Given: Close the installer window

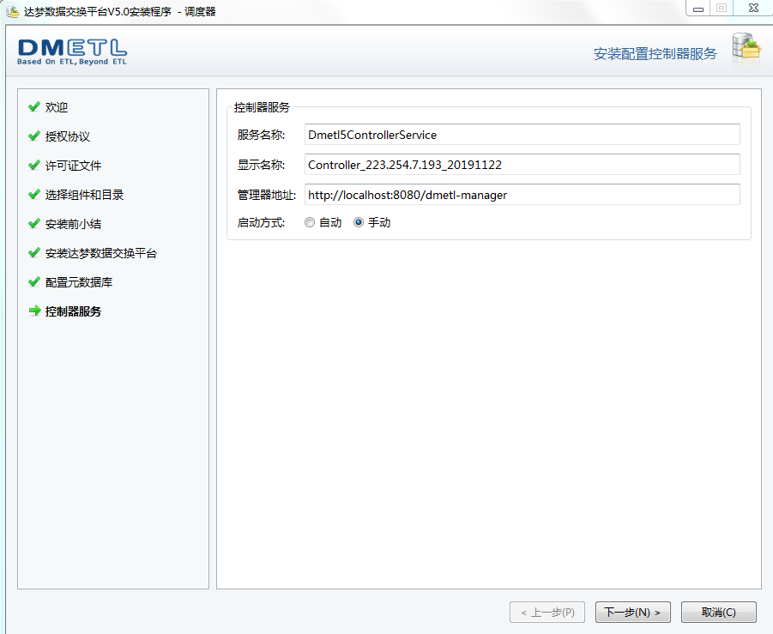Looking at the screenshot, I should click(x=753, y=8).
